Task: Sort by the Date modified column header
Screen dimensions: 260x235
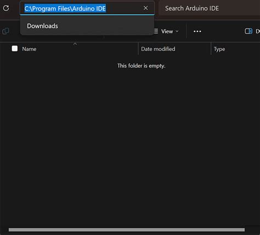Action: (x=158, y=49)
